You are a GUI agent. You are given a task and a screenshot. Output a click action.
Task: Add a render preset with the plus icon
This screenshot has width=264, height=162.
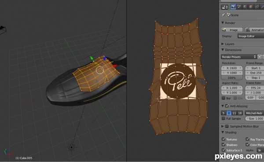pyautogui.click(x=260, y=57)
